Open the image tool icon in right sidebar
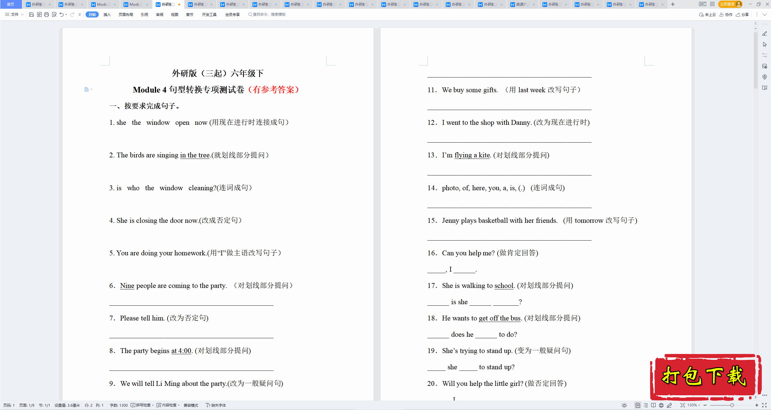 click(765, 66)
